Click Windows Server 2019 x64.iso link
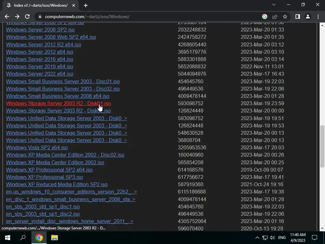Viewport: 325px width, 244px height. (x=40, y=66)
